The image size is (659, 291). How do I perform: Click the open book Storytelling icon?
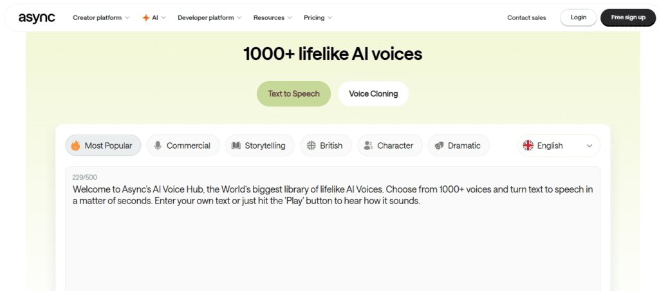click(236, 145)
